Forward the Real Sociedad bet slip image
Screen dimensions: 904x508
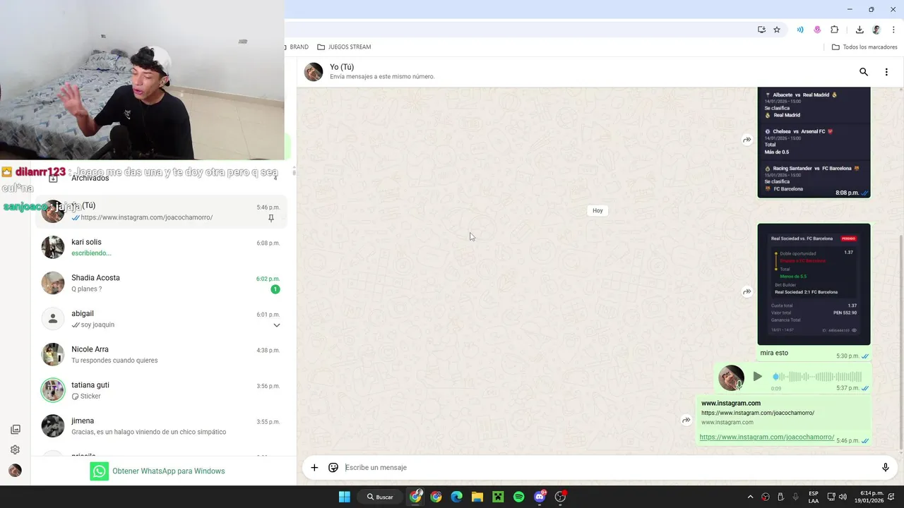point(747,291)
